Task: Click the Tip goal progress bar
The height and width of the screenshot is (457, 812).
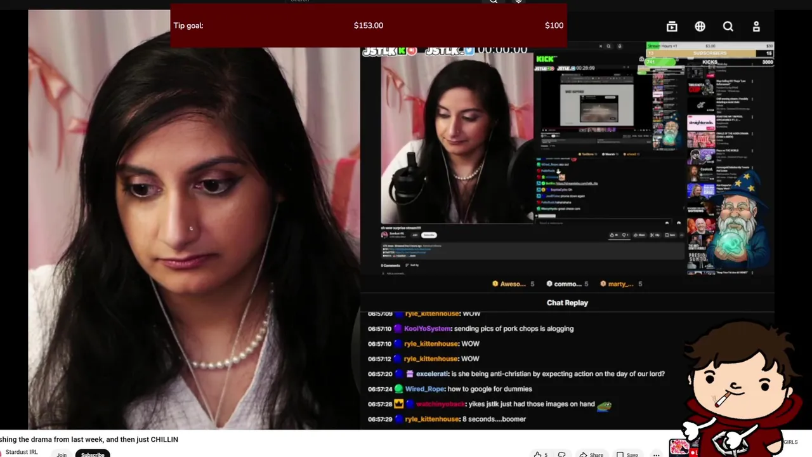Action: click(369, 25)
